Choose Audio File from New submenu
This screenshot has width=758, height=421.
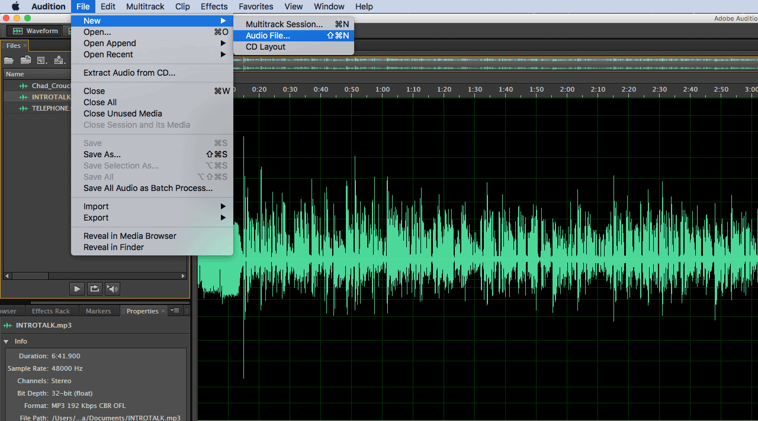tap(294, 35)
